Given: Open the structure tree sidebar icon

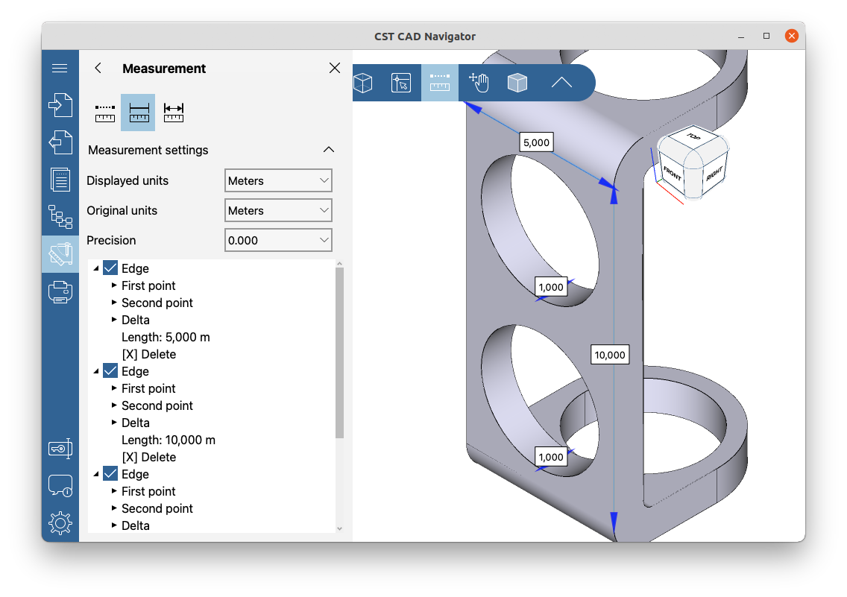Looking at the screenshot, I should [60, 217].
